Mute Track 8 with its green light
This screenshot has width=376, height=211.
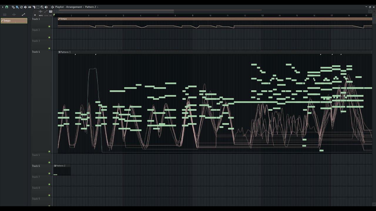pyautogui.click(x=49, y=195)
